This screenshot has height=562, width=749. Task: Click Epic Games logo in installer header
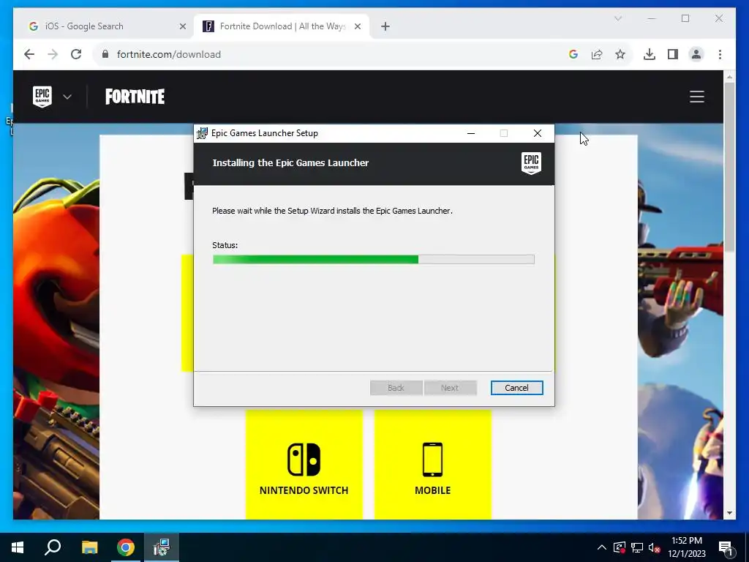(x=531, y=163)
